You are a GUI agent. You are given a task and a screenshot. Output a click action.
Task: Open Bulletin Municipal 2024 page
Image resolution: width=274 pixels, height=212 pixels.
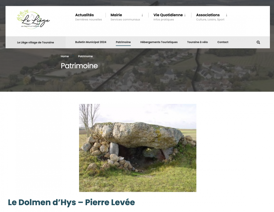[91, 42]
